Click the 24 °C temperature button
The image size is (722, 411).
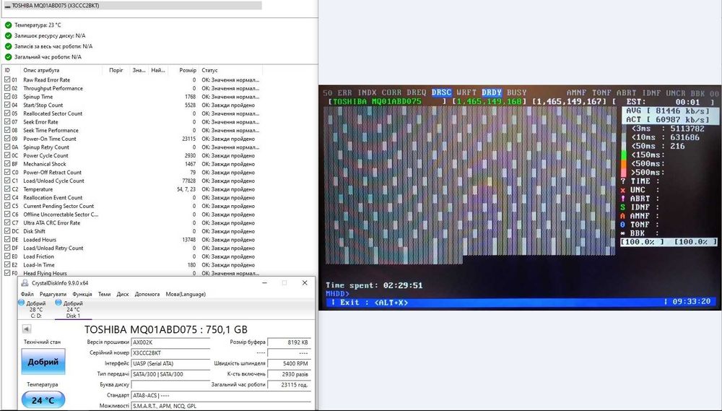point(43,400)
